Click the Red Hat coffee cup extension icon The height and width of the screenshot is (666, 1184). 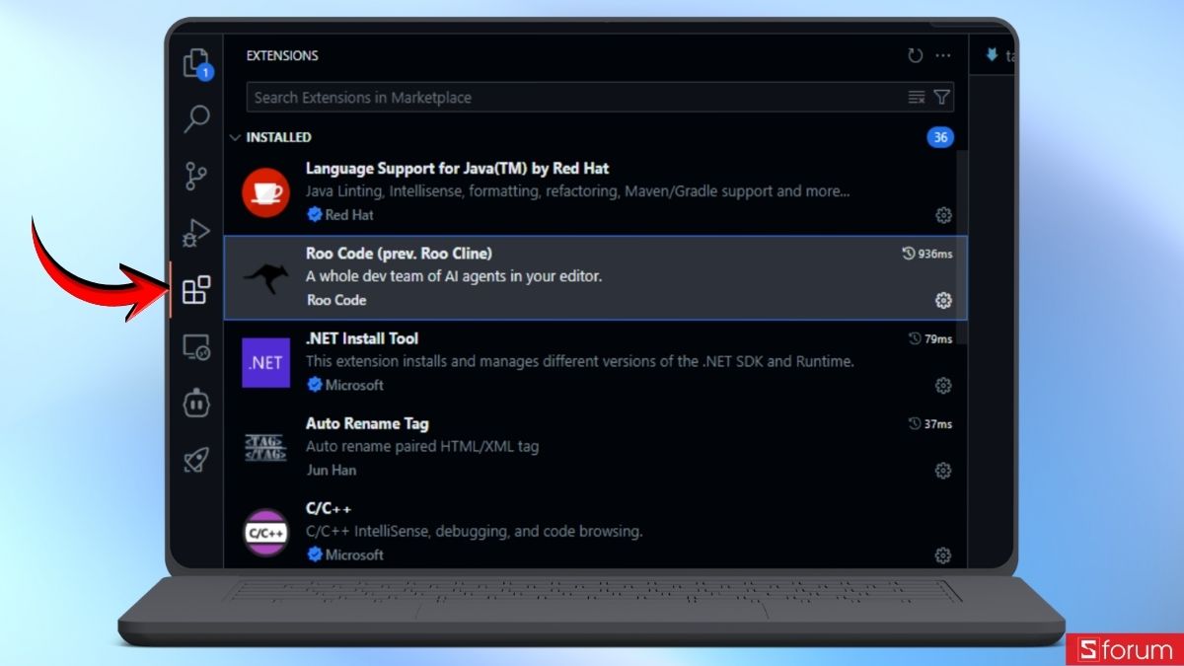click(265, 192)
